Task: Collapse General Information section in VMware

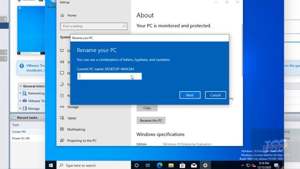Action: tap(21, 86)
